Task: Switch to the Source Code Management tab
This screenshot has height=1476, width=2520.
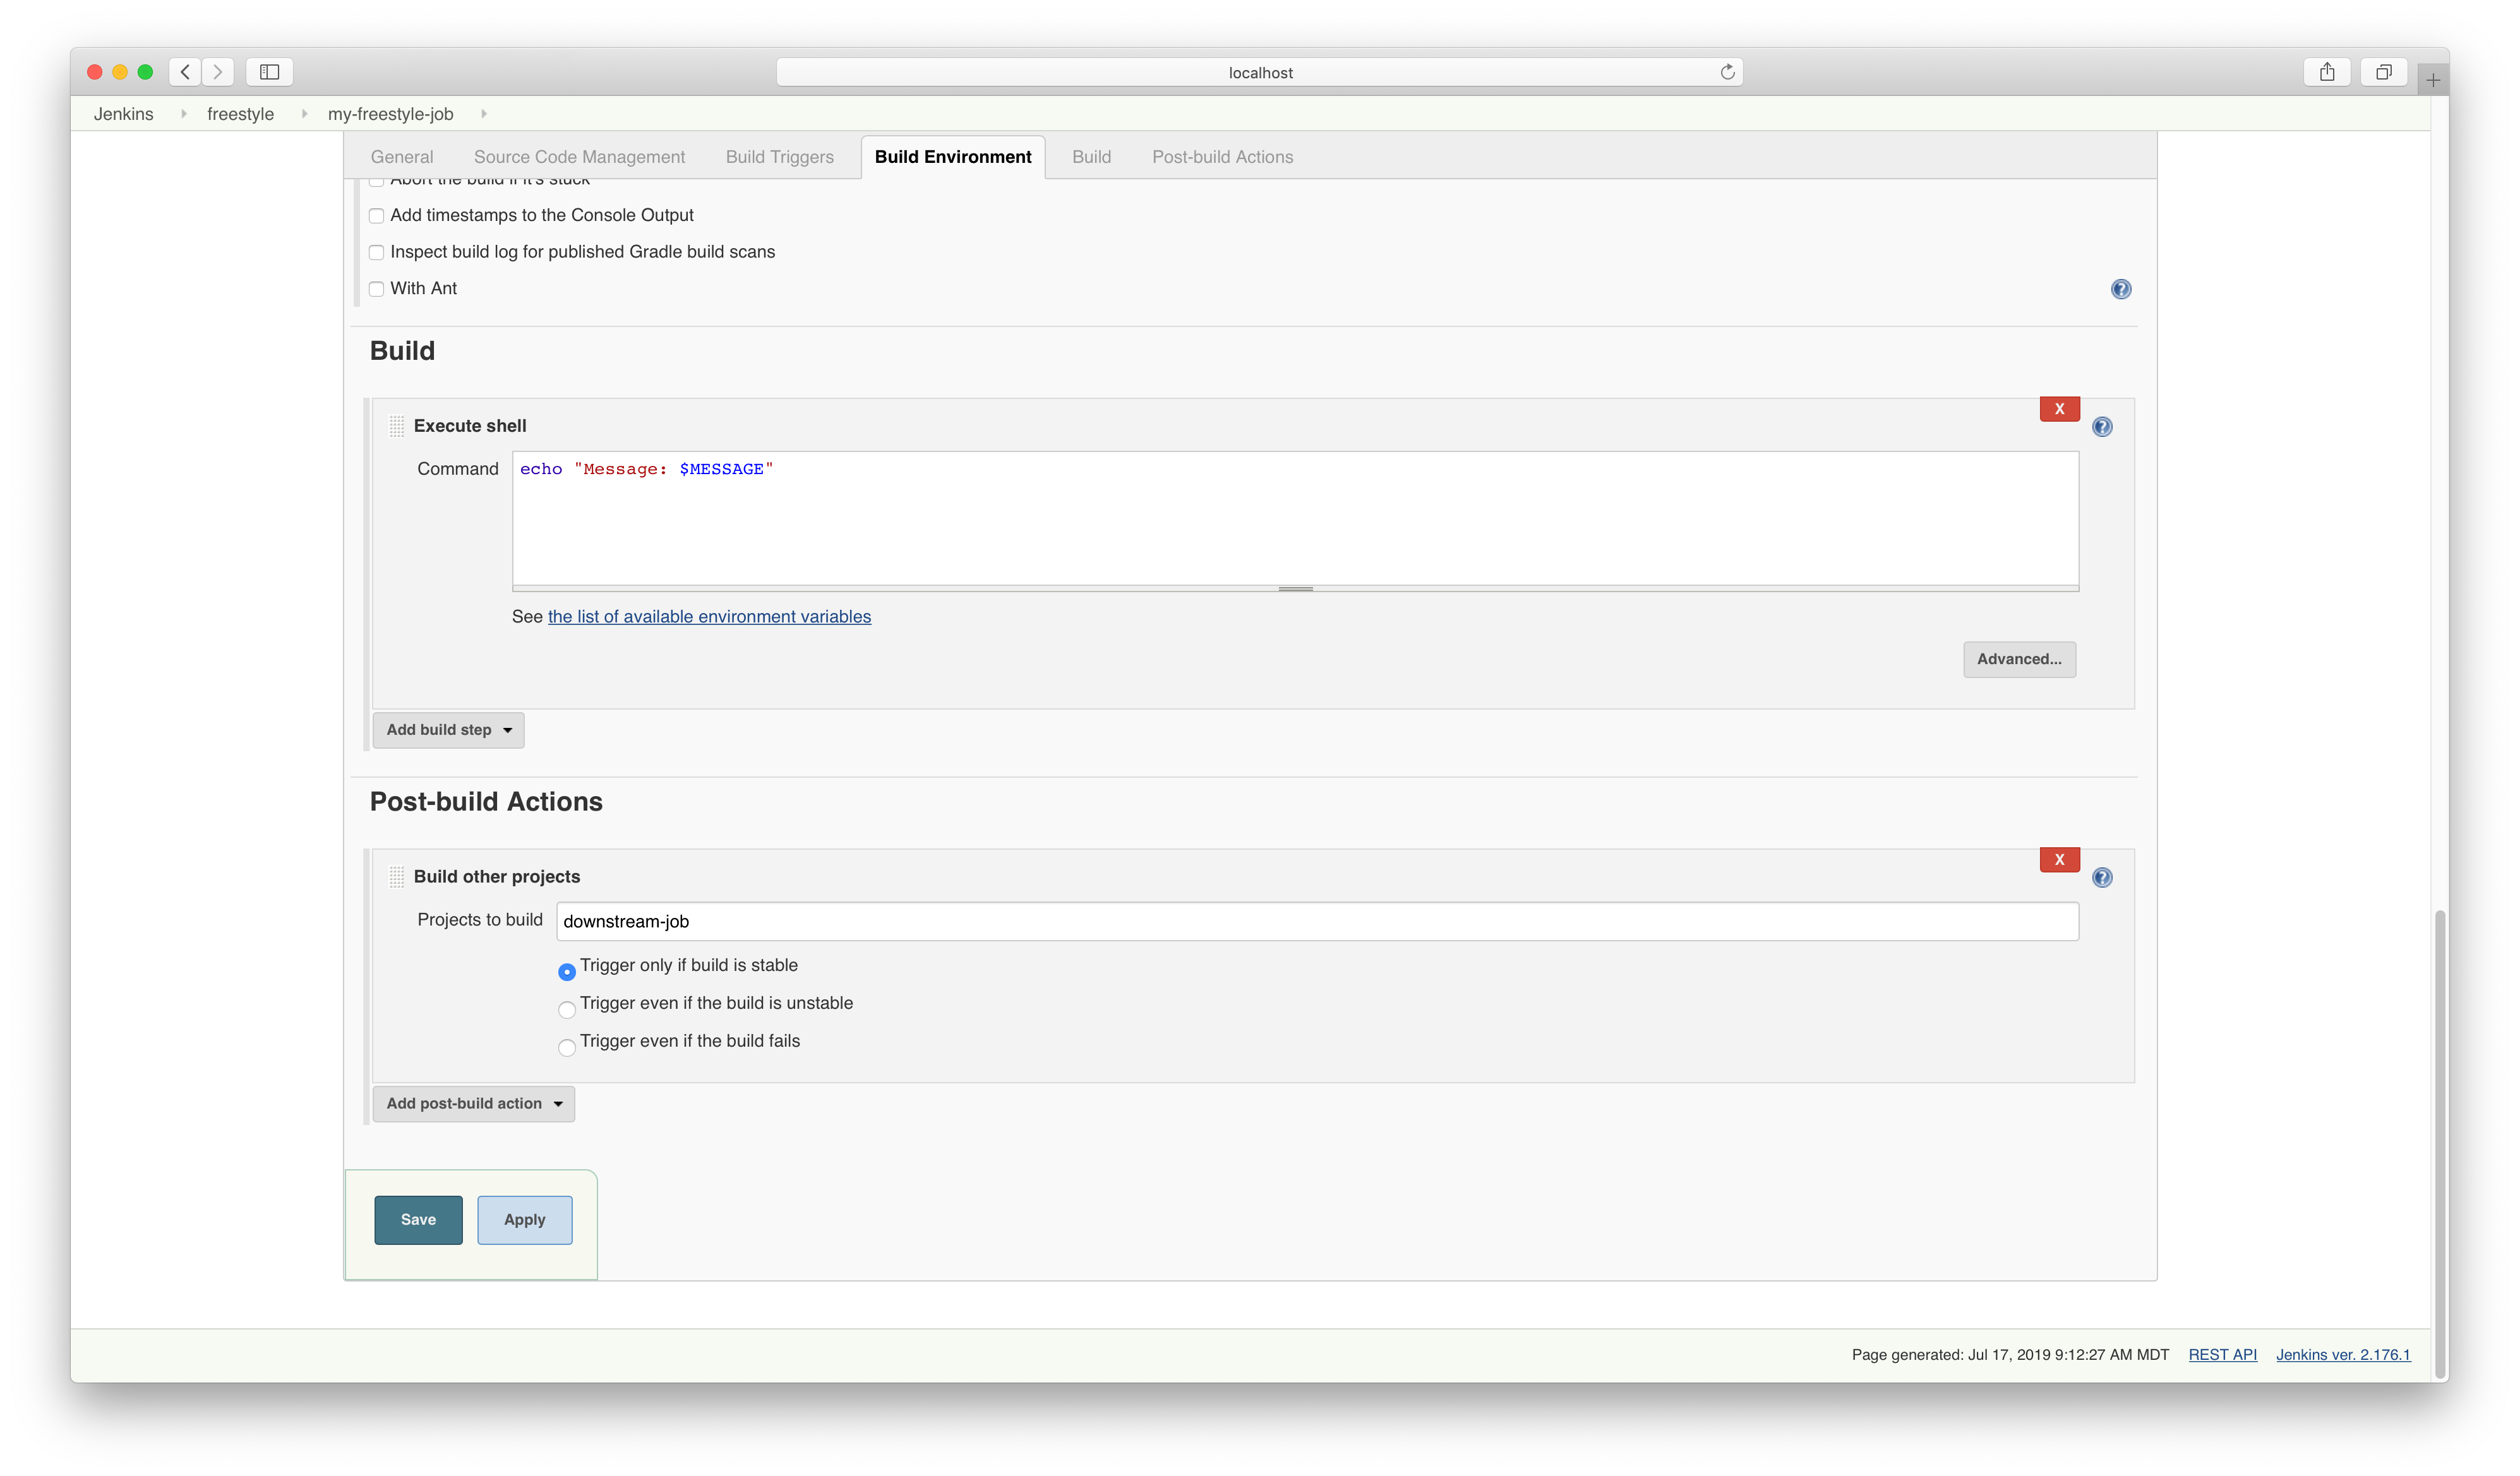Action: pos(579,157)
